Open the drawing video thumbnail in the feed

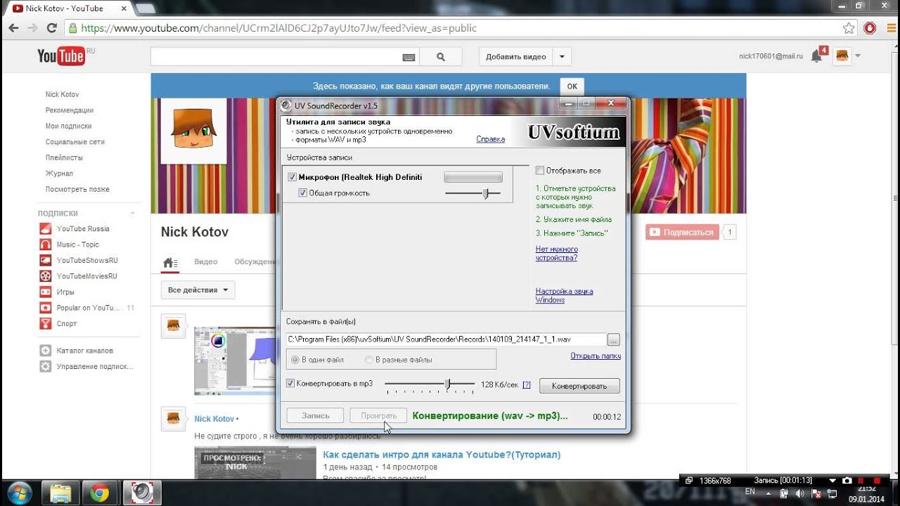tap(235, 361)
